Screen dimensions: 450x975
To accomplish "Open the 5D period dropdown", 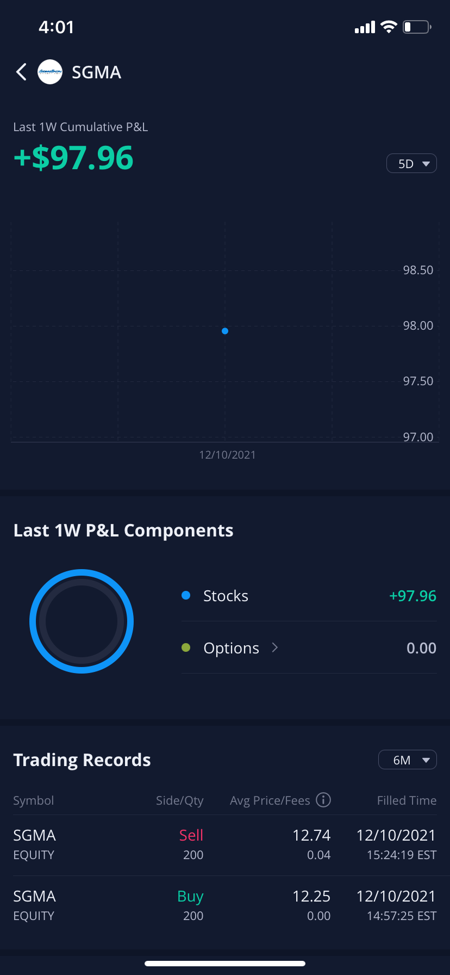I will [x=411, y=163].
